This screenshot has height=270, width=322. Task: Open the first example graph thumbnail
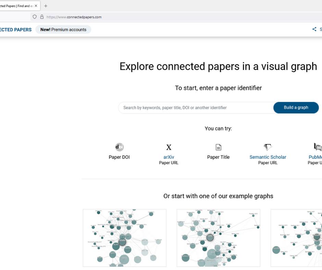coord(125,238)
